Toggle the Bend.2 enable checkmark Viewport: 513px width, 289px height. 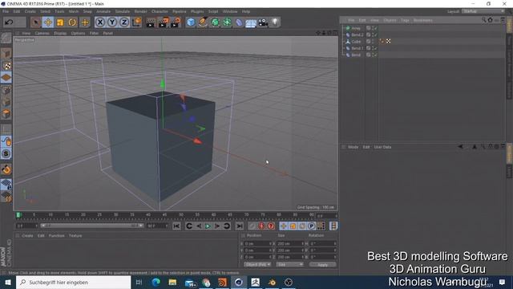(x=376, y=35)
